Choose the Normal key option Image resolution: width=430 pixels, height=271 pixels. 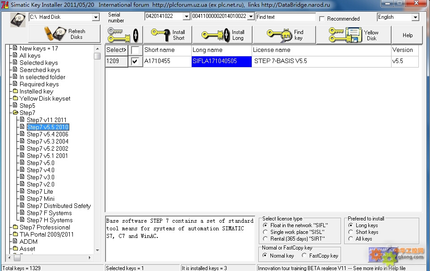(265, 255)
